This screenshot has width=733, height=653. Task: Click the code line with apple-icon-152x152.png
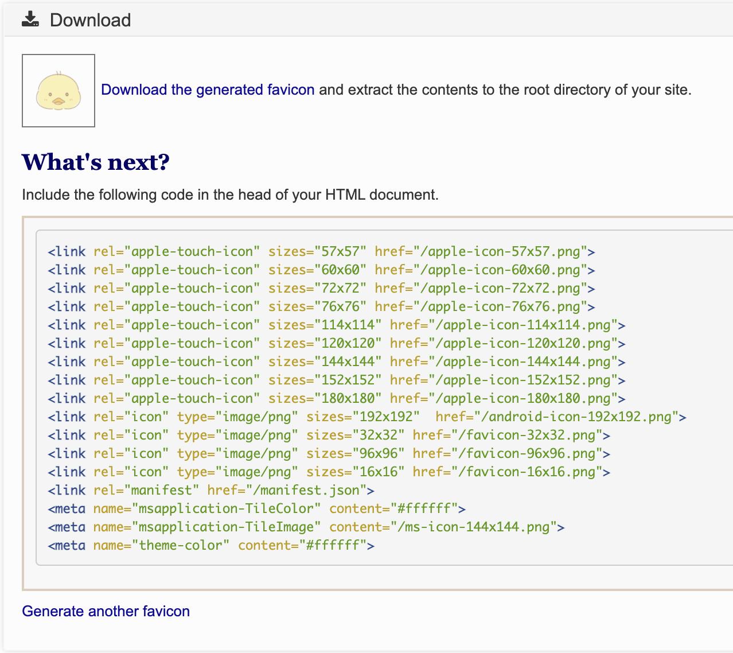[x=337, y=380]
